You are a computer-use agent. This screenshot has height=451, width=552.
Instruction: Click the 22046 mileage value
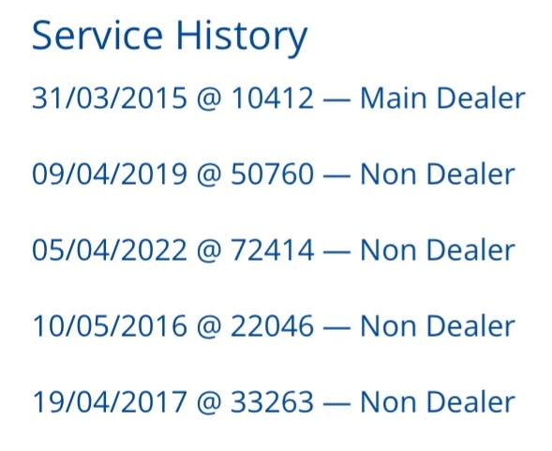(272, 326)
